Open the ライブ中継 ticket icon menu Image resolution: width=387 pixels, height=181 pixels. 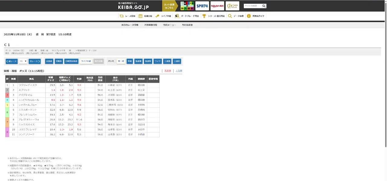163,16
